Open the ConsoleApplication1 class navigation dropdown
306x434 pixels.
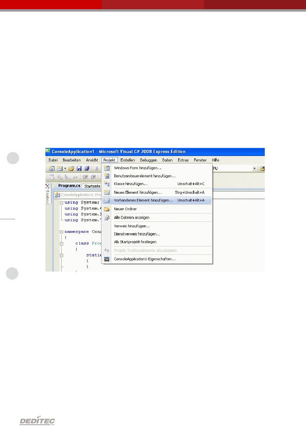(x=78, y=195)
